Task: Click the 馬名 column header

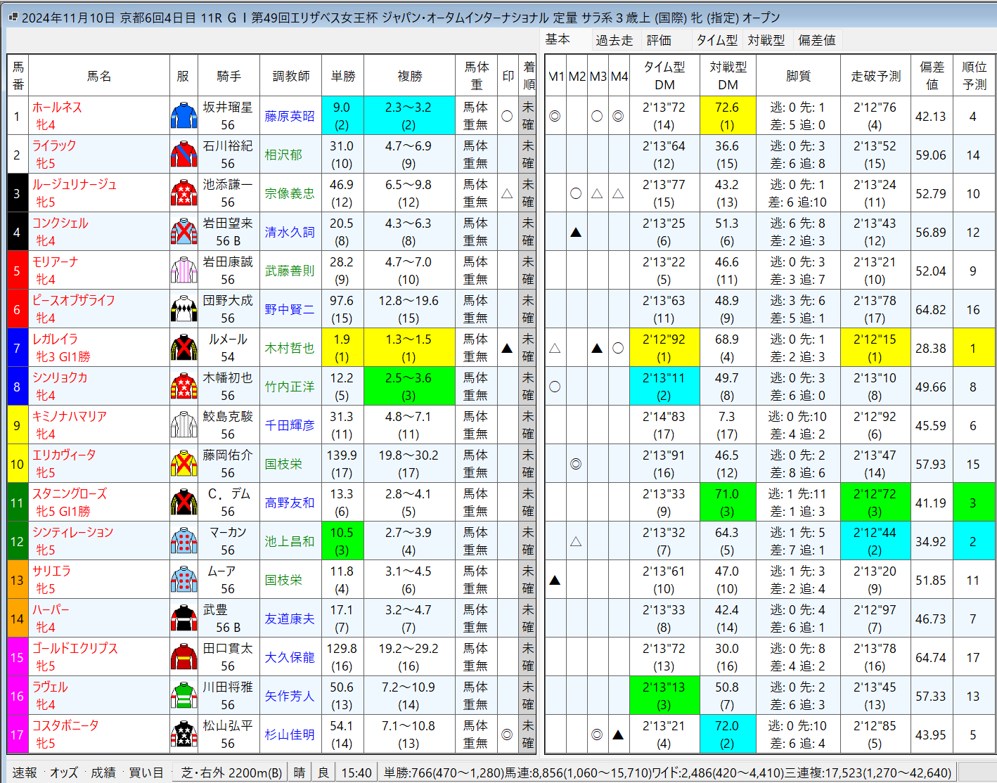Action: coord(99,76)
